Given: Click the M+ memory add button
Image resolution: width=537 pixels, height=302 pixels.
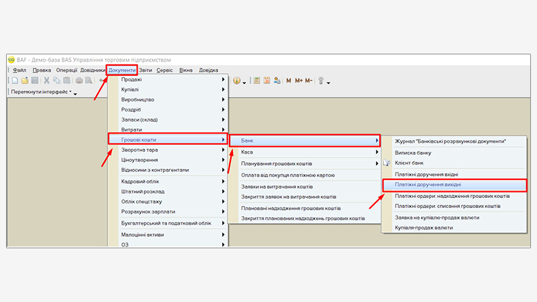Looking at the screenshot, I should [298, 81].
